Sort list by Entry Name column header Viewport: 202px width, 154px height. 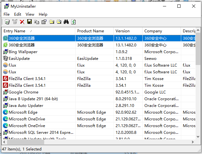[x=38, y=31]
